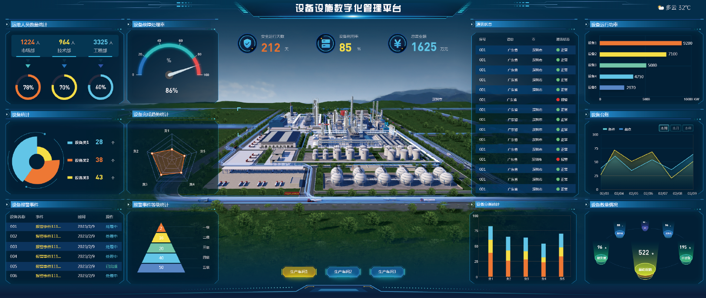Click the yen icon for total revenue

[397, 43]
